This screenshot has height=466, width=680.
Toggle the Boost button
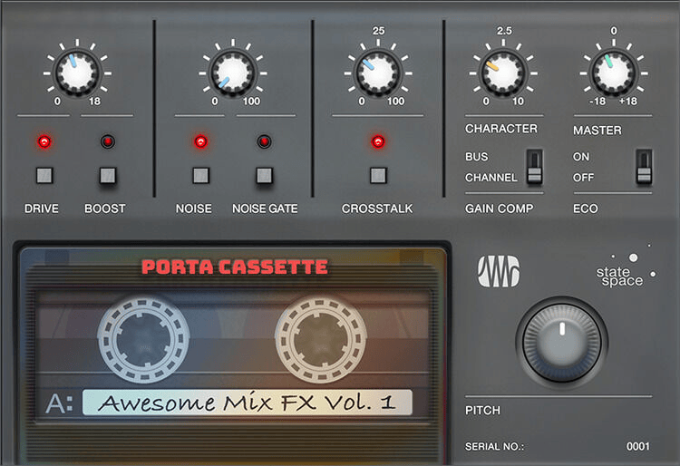click(108, 176)
